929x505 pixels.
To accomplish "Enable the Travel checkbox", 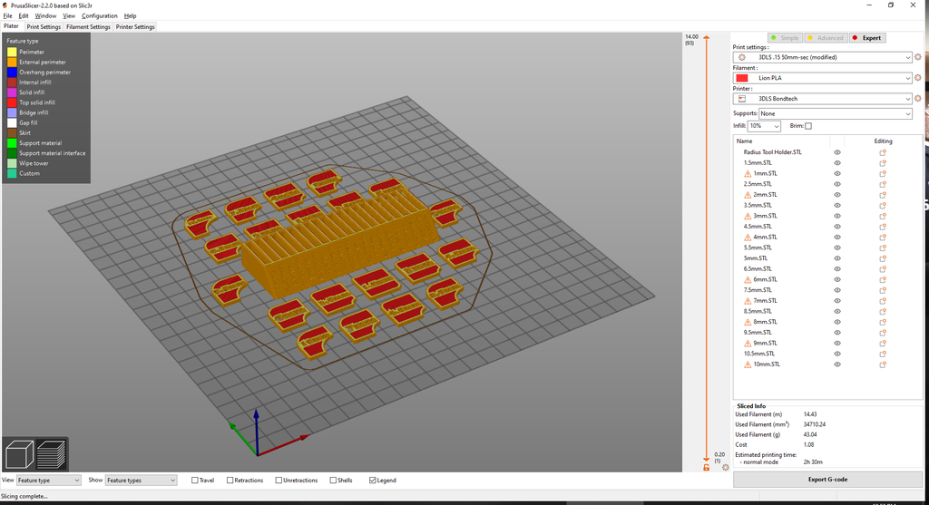I will [195, 481].
